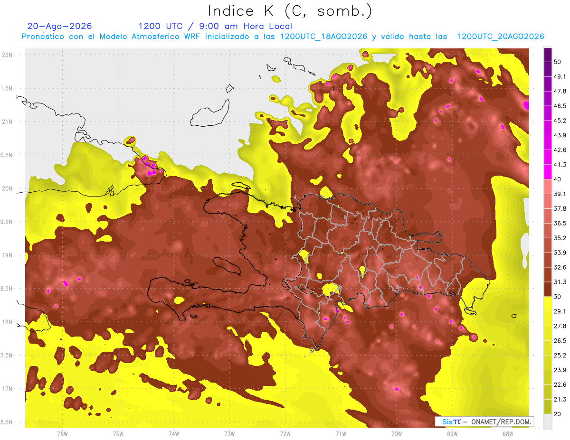Click the colorbar value '35.2'
570x440 pixels.
pyautogui.click(x=560, y=238)
